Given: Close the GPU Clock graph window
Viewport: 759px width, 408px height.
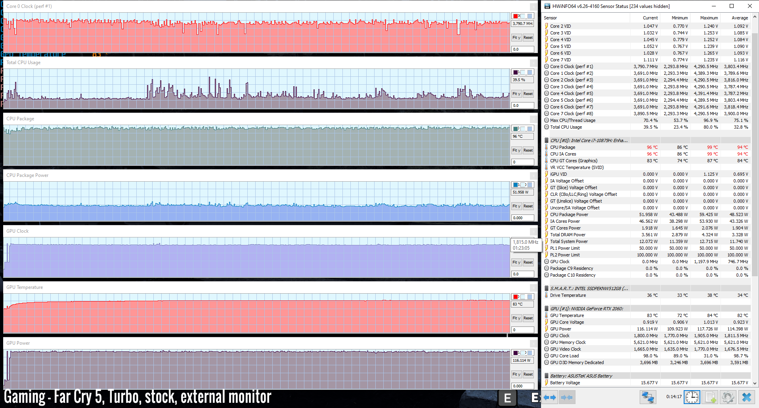Looking at the screenshot, I should (x=533, y=231).
